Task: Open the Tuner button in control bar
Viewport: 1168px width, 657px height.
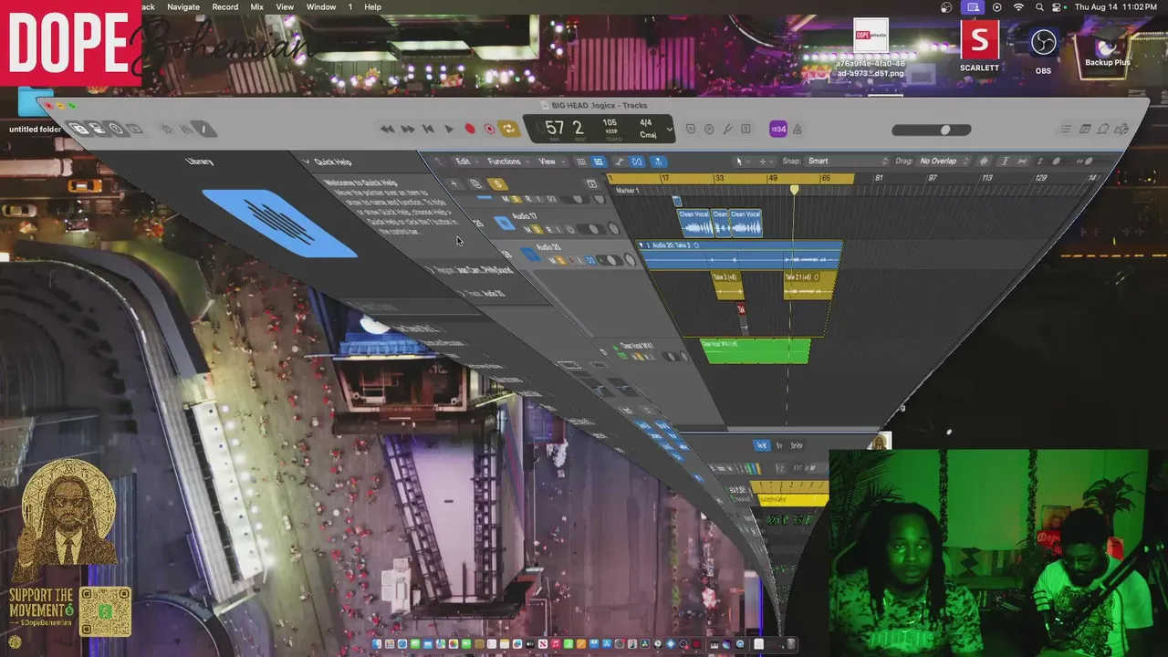Action: [727, 129]
